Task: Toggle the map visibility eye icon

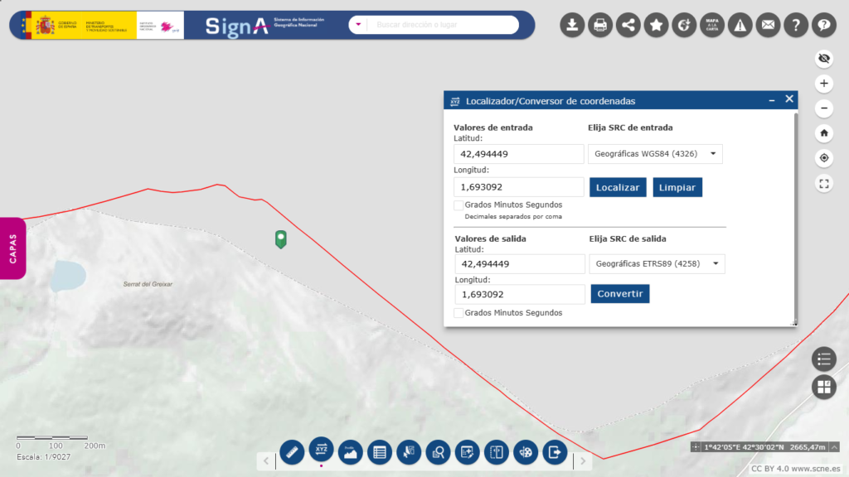Action: (x=823, y=58)
